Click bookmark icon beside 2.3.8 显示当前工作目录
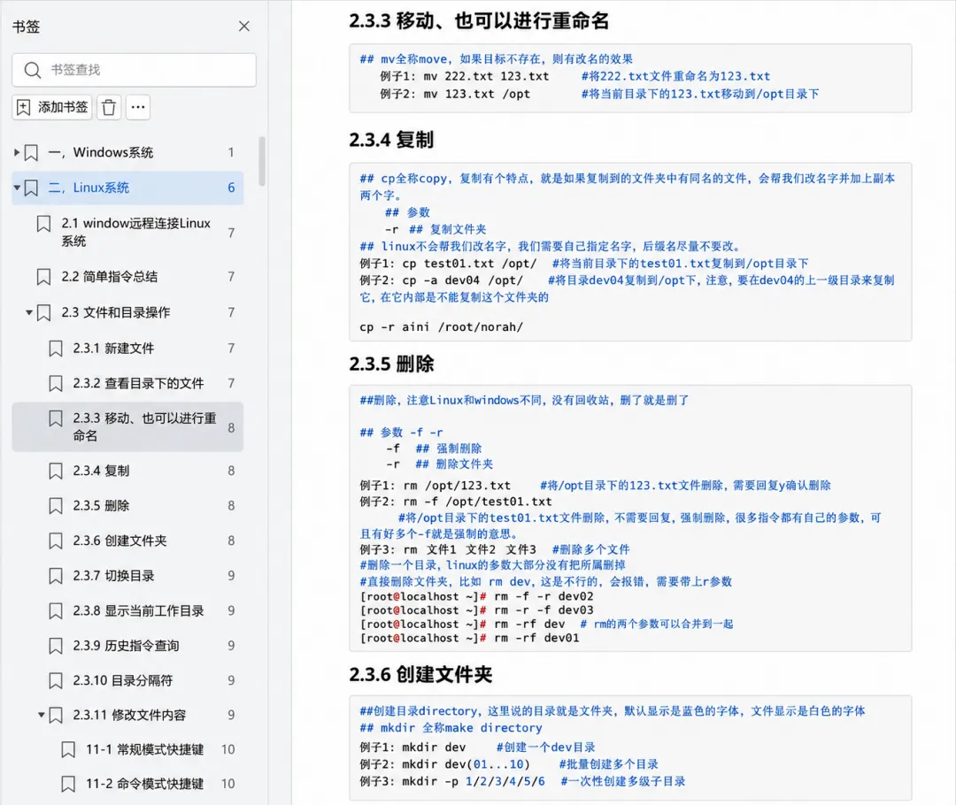This screenshot has width=956, height=805. point(56,611)
